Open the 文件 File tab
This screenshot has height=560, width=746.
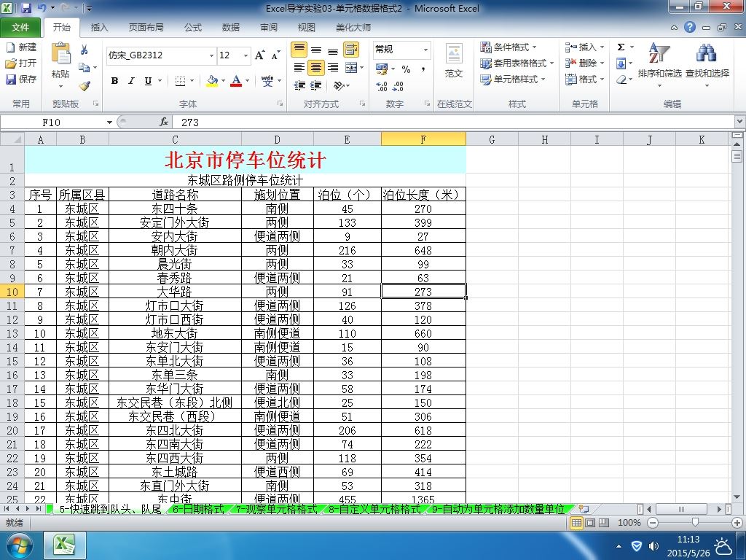[x=20, y=28]
